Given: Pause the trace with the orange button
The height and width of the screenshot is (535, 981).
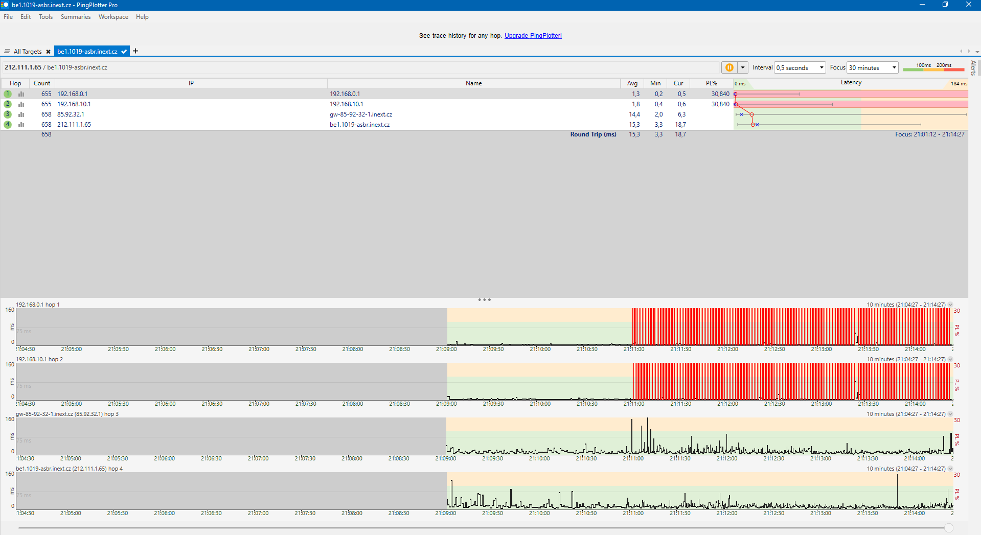Looking at the screenshot, I should coord(729,67).
